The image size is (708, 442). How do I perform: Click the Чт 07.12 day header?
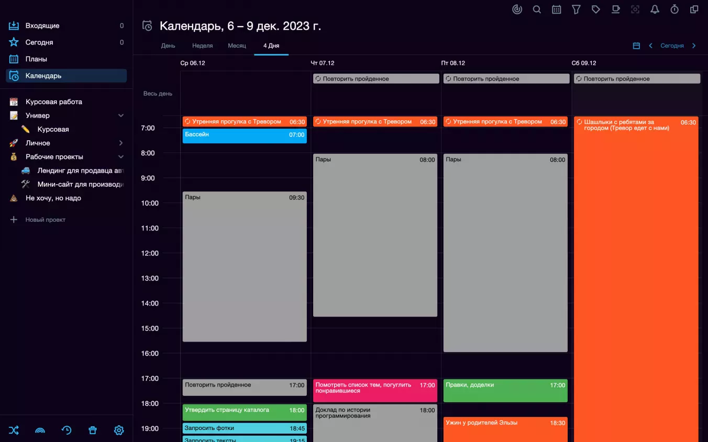click(x=323, y=63)
